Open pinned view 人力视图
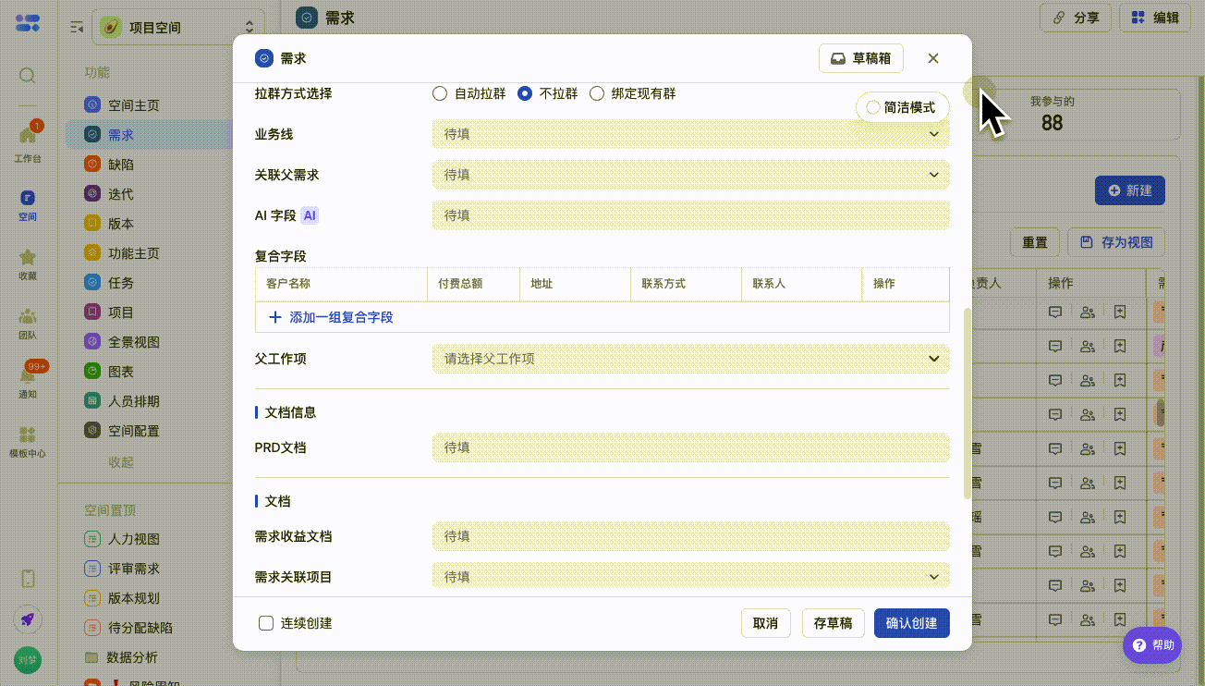The width and height of the screenshot is (1205, 686). (133, 539)
